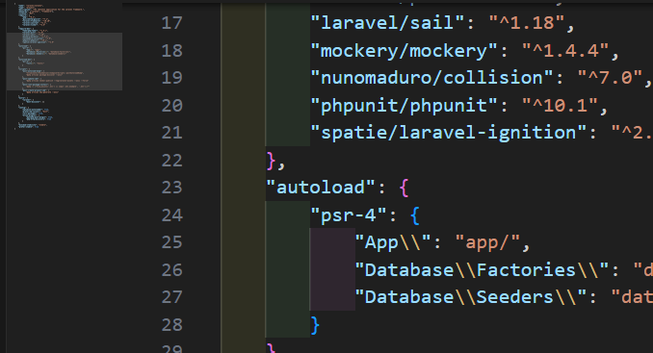Select line number 22 in gutter

(172, 160)
